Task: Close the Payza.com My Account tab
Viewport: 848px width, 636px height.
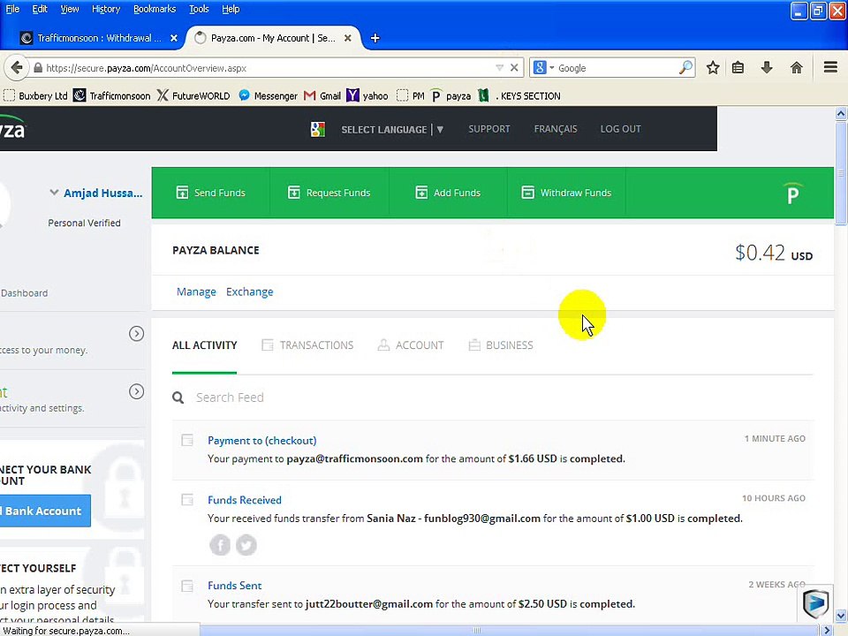Action: tap(348, 38)
